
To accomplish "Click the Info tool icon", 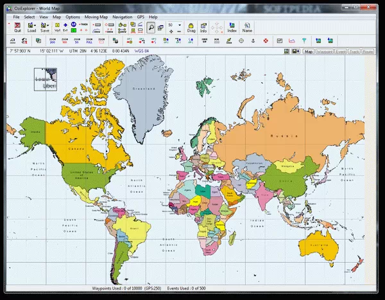I will [x=203, y=27].
